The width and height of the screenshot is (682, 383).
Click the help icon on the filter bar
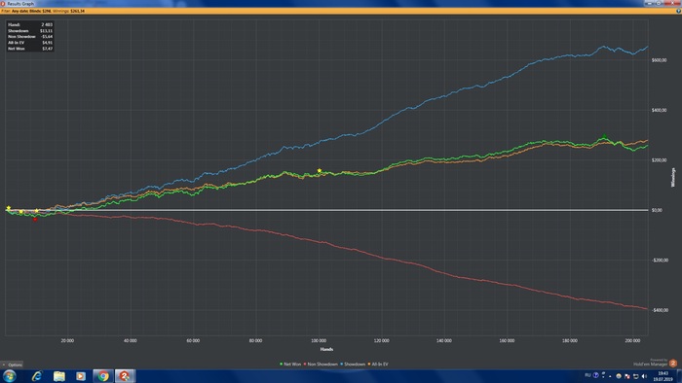tap(678, 11)
